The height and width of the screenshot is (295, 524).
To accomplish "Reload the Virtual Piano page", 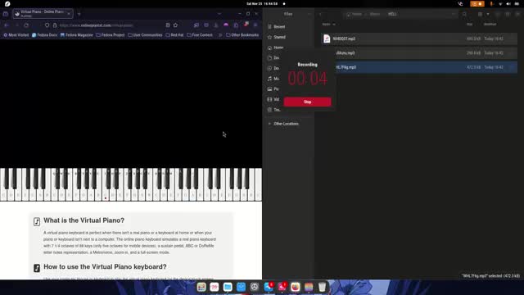I will click(x=26, y=25).
